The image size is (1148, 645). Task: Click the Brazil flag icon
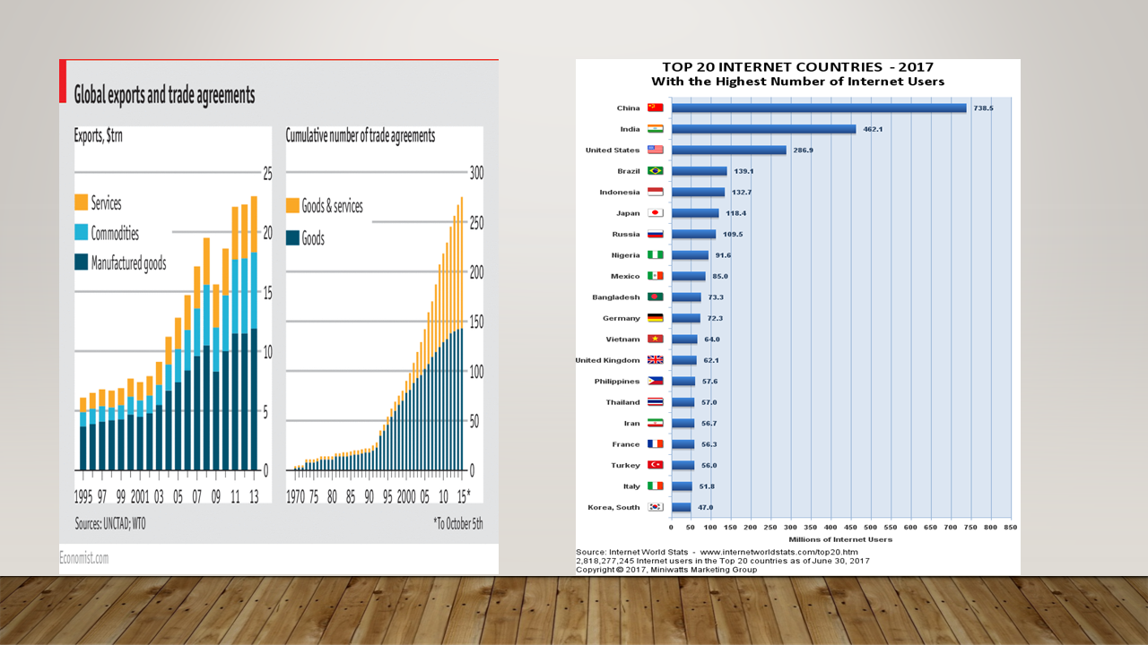655,171
